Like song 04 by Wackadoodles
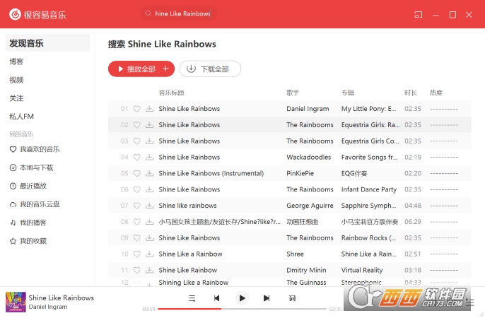The height and width of the screenshot is (318, 485). (x=136, y=157)
